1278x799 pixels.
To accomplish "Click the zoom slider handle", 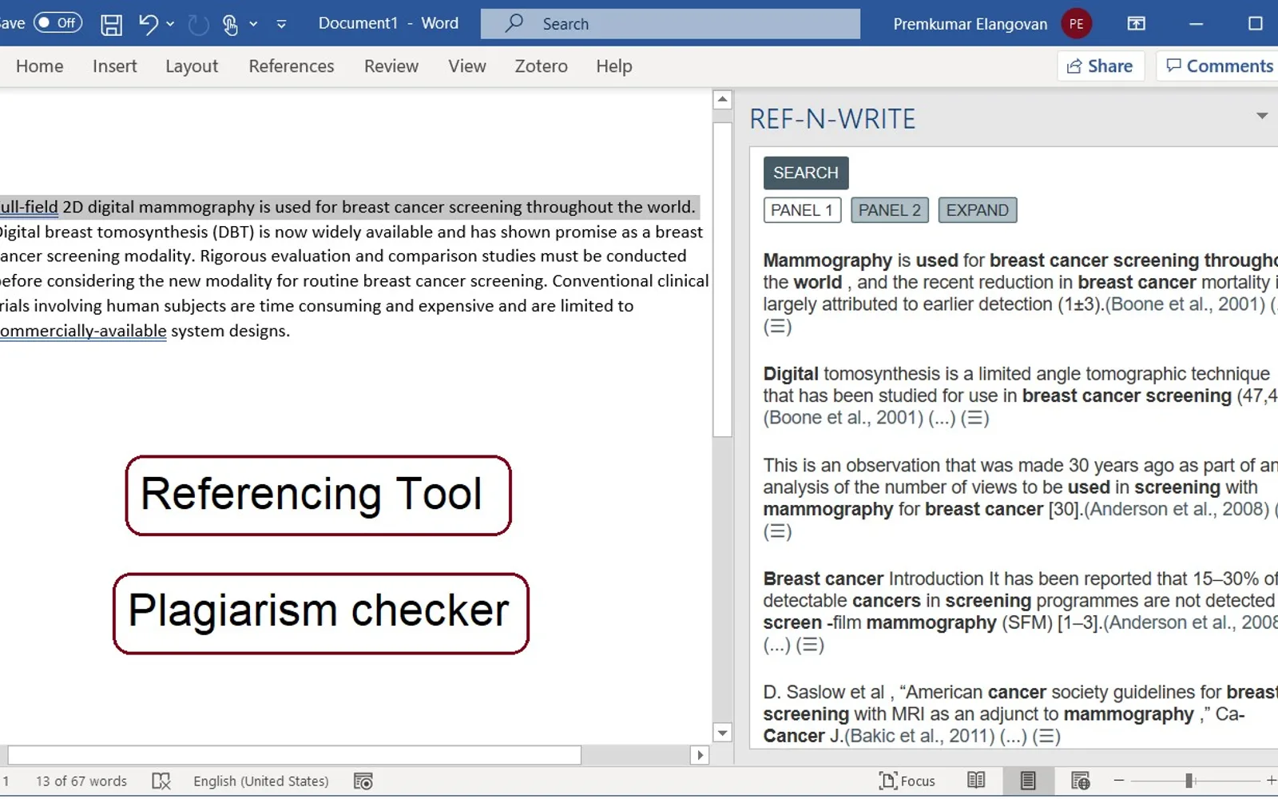I will pyautogui.click(x=1189, y=781).
